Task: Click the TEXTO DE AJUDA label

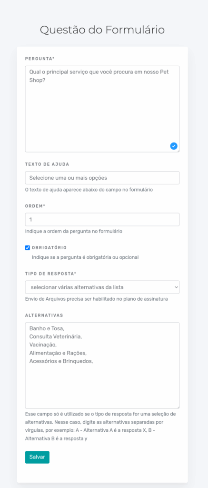Action: [47, 164]
